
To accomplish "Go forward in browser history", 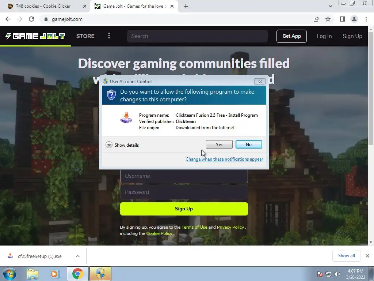I will (20, 19).
